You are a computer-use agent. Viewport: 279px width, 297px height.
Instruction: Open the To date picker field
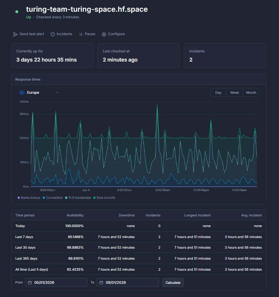coord(127,283)
